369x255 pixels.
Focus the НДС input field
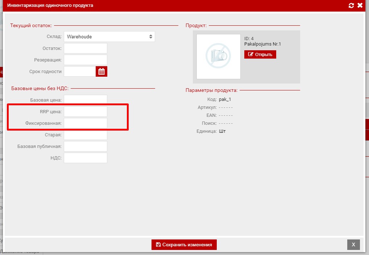tap(86, 158)
